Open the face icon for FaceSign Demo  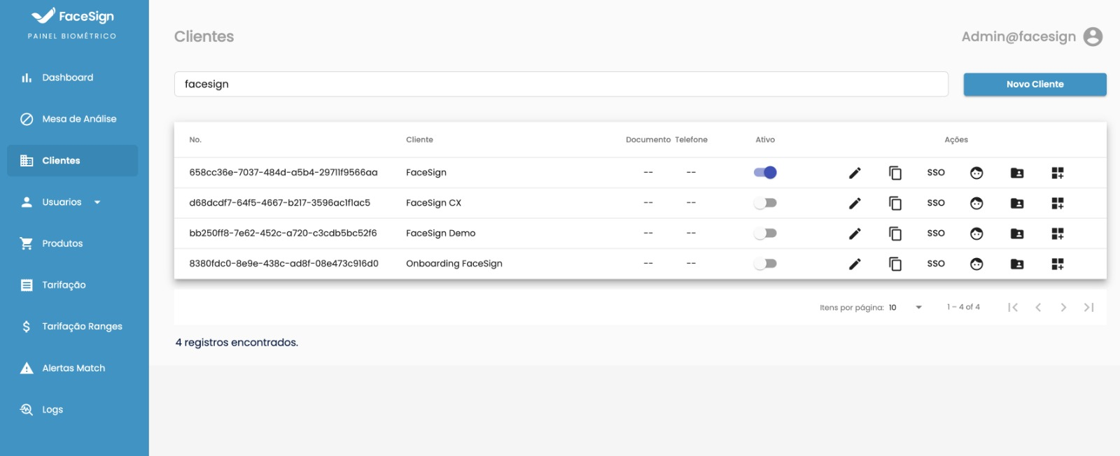point(976,234)
